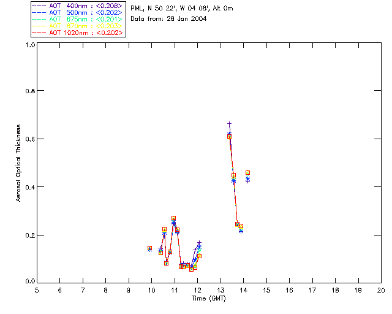
Task: Click the 0.2 y-axis tick label
Action: [30, 235]
